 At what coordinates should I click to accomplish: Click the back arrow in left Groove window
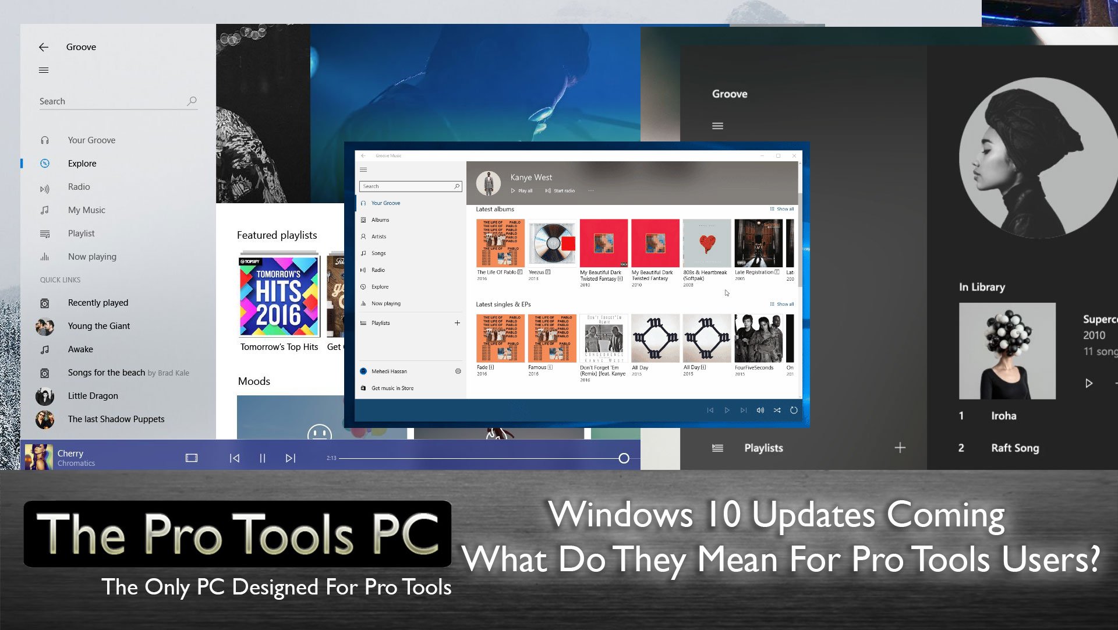coord(44,47)
